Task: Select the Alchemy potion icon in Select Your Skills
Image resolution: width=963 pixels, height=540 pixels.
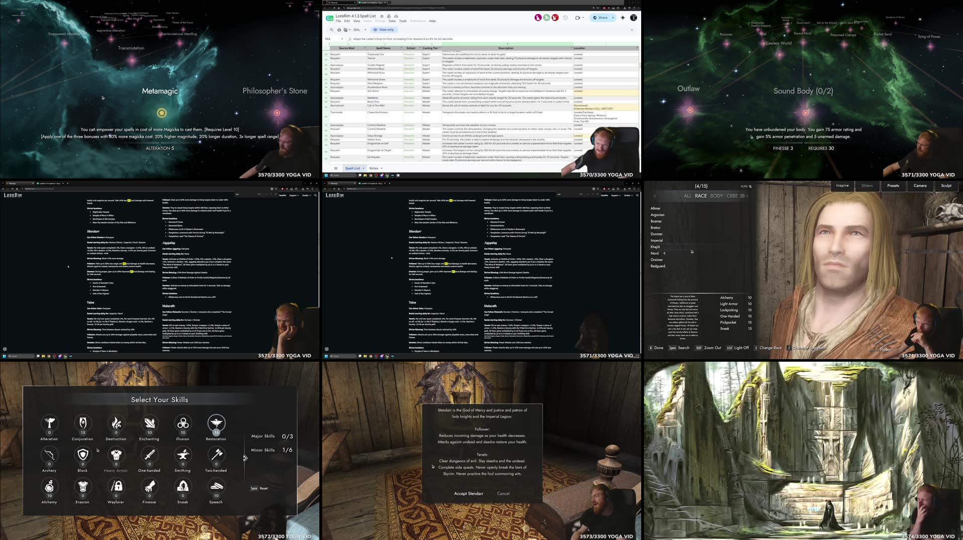Action: coord(49,486)
